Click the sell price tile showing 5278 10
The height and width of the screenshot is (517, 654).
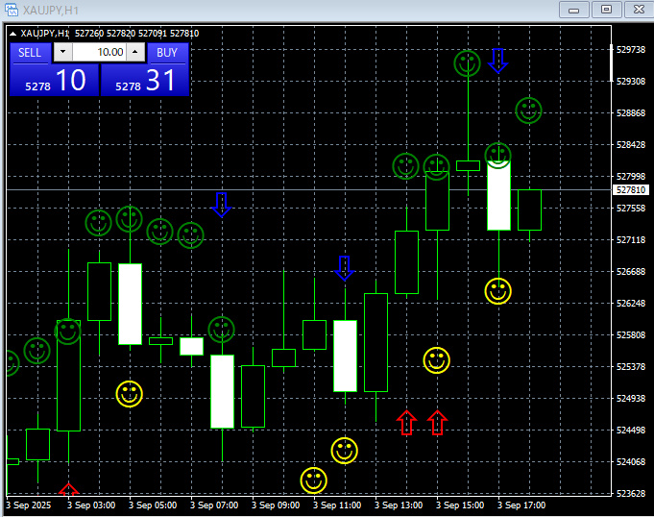tap(54, 80)
